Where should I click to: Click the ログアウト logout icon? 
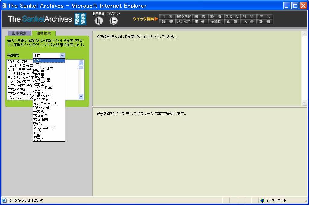coord(113,21)
